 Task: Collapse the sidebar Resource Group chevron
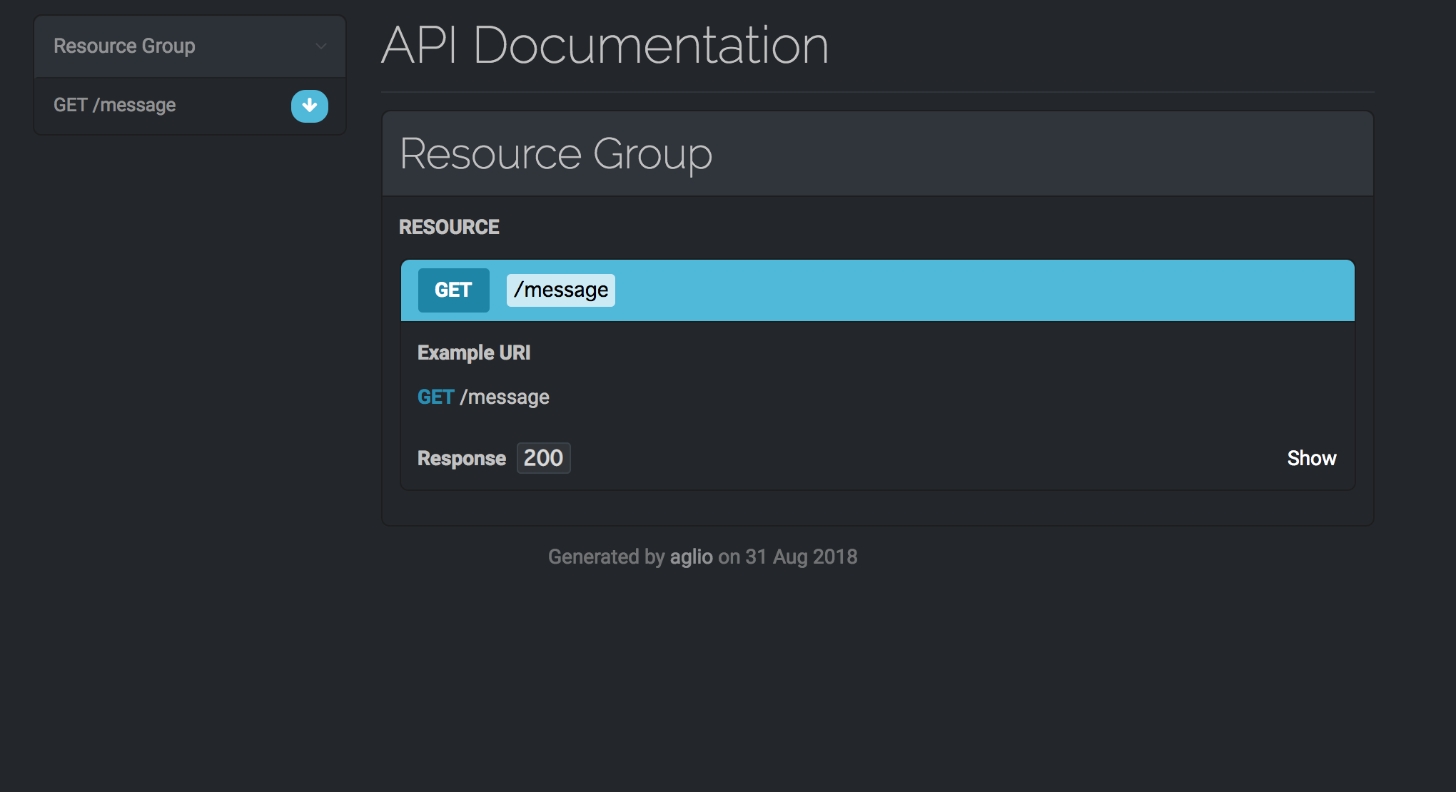point(320,46)
